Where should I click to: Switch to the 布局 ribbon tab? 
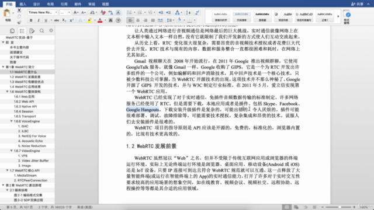point(50,4)
